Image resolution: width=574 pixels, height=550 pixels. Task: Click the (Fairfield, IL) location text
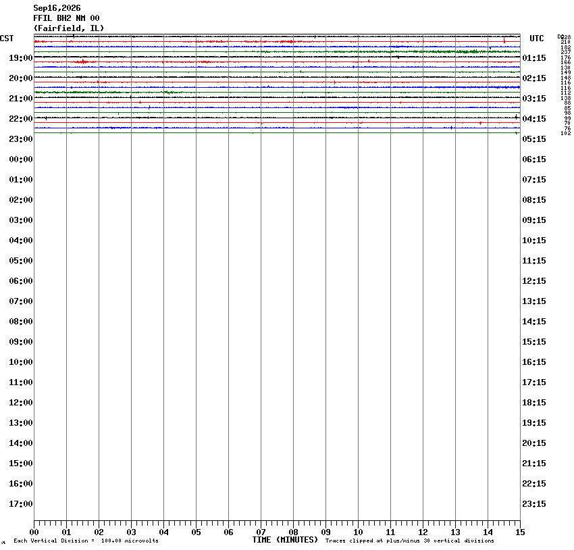pyautogui.click(x=69, y=28)
